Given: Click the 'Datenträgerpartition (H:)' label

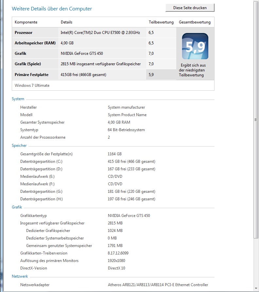Looking at the screenshot, I should pos(42,199).
